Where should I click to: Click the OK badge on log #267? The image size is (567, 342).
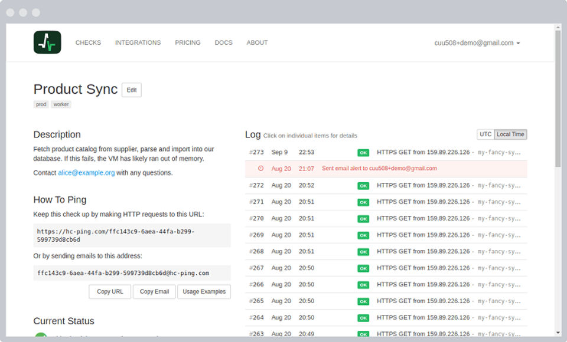[x=363, y=268]
